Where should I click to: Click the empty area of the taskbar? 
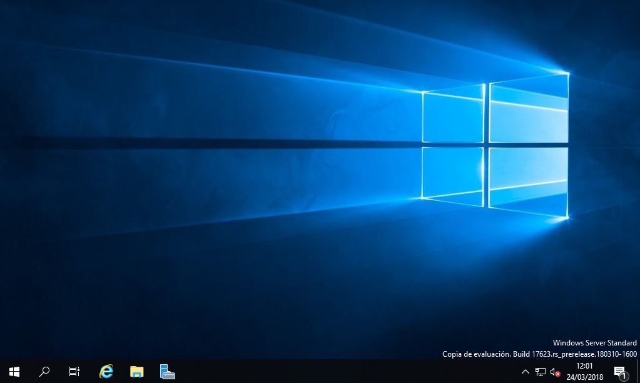(x=344, y=372)
